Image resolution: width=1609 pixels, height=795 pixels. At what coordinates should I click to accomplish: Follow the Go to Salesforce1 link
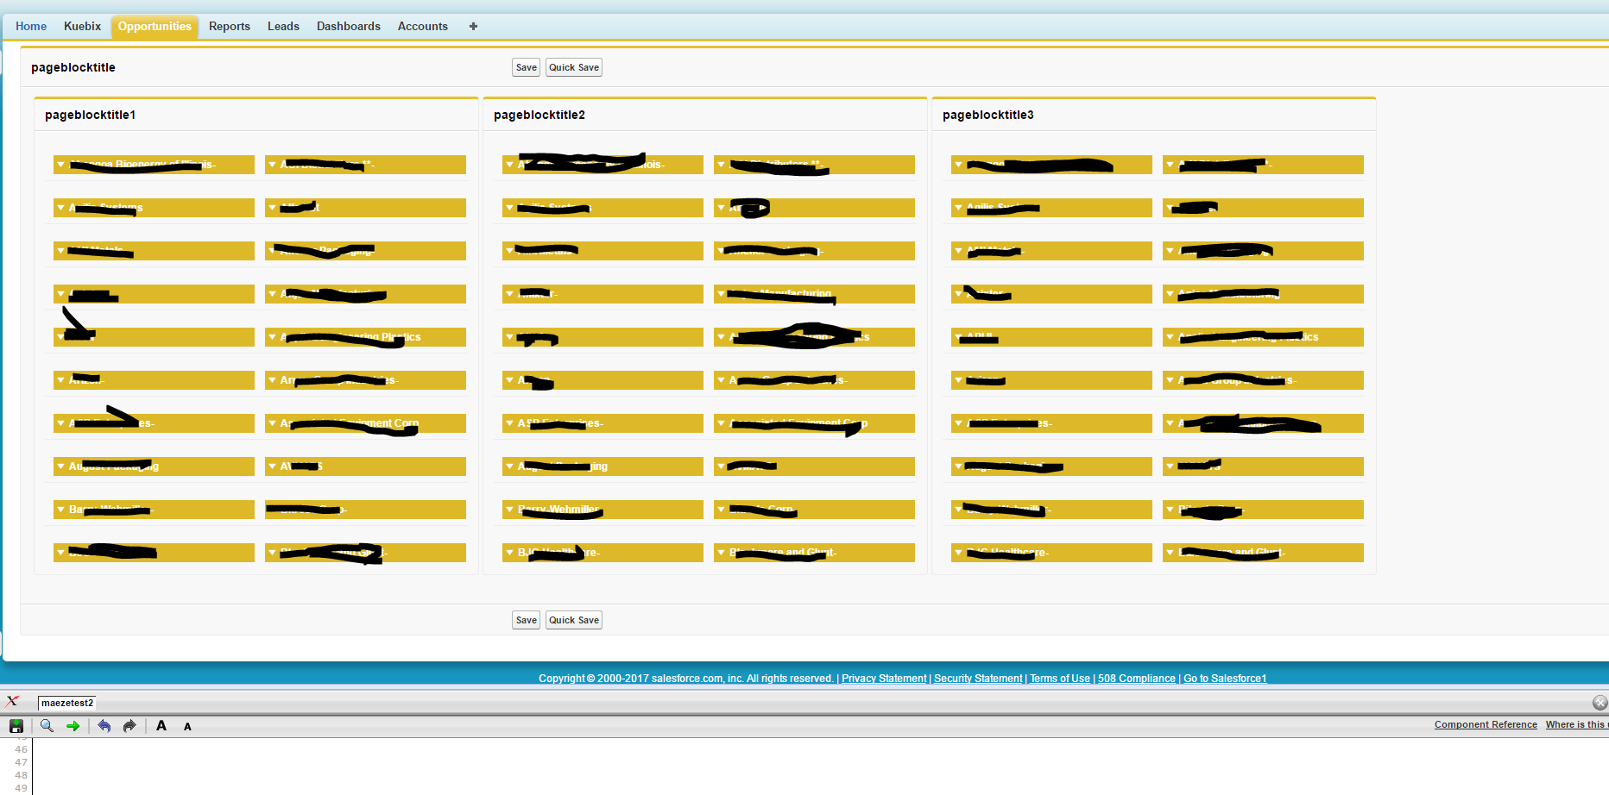1225,679
